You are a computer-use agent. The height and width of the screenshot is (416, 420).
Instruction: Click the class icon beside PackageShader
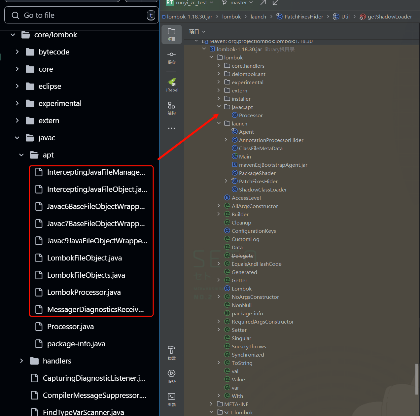[235, 173]
